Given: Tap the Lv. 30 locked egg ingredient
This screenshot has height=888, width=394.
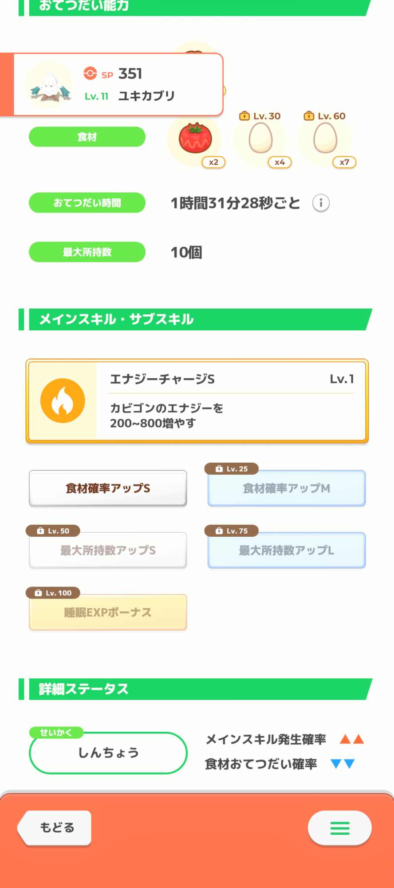Looking at the screenshot, I should tap(260, 139).
